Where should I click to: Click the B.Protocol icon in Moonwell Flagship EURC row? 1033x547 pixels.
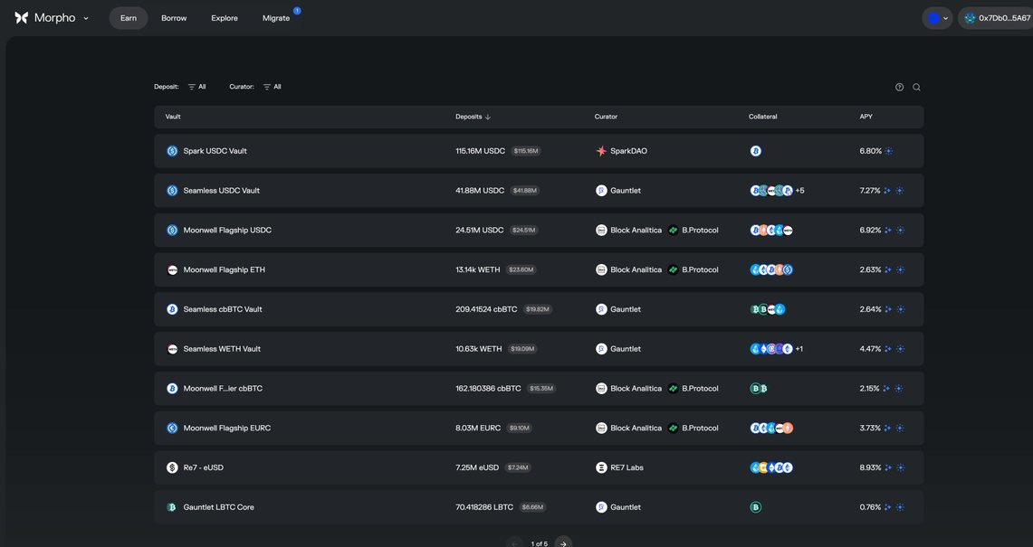(x=673, y=427)
